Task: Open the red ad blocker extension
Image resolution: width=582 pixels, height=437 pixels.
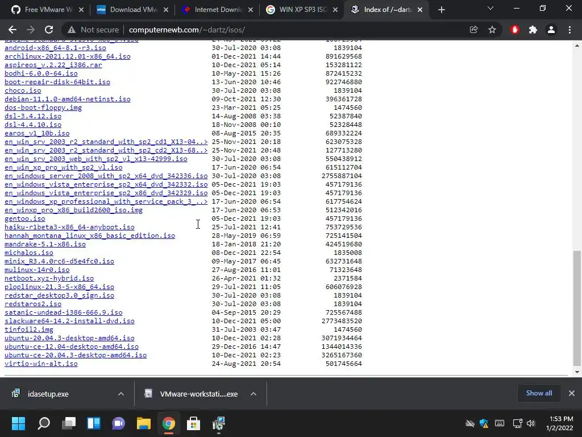Action: tap(515, 30)
